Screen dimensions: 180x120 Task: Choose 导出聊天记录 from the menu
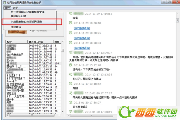click(x=18, y=16)
